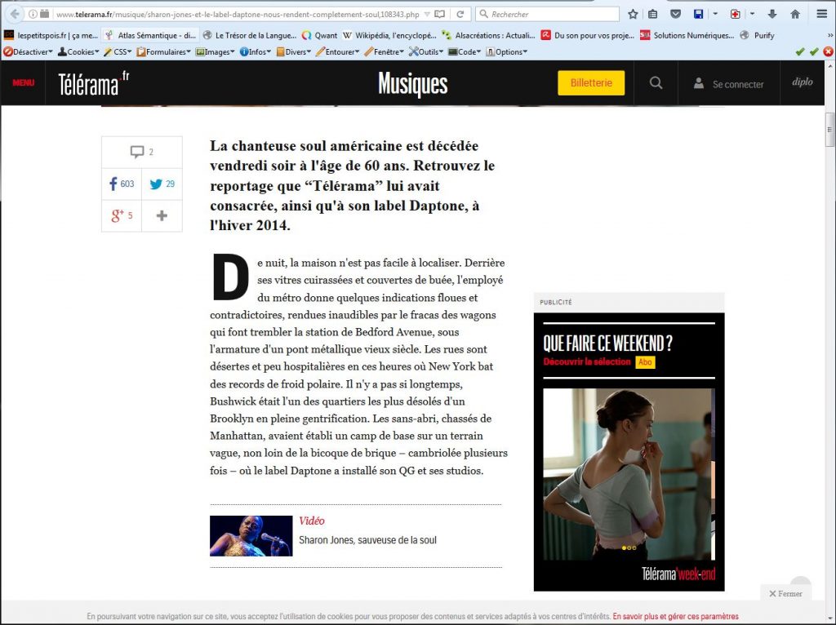Expand the Désactiver developer toolbar dropdown
This screenshot has height=625, width=836.
coord(29,51)
